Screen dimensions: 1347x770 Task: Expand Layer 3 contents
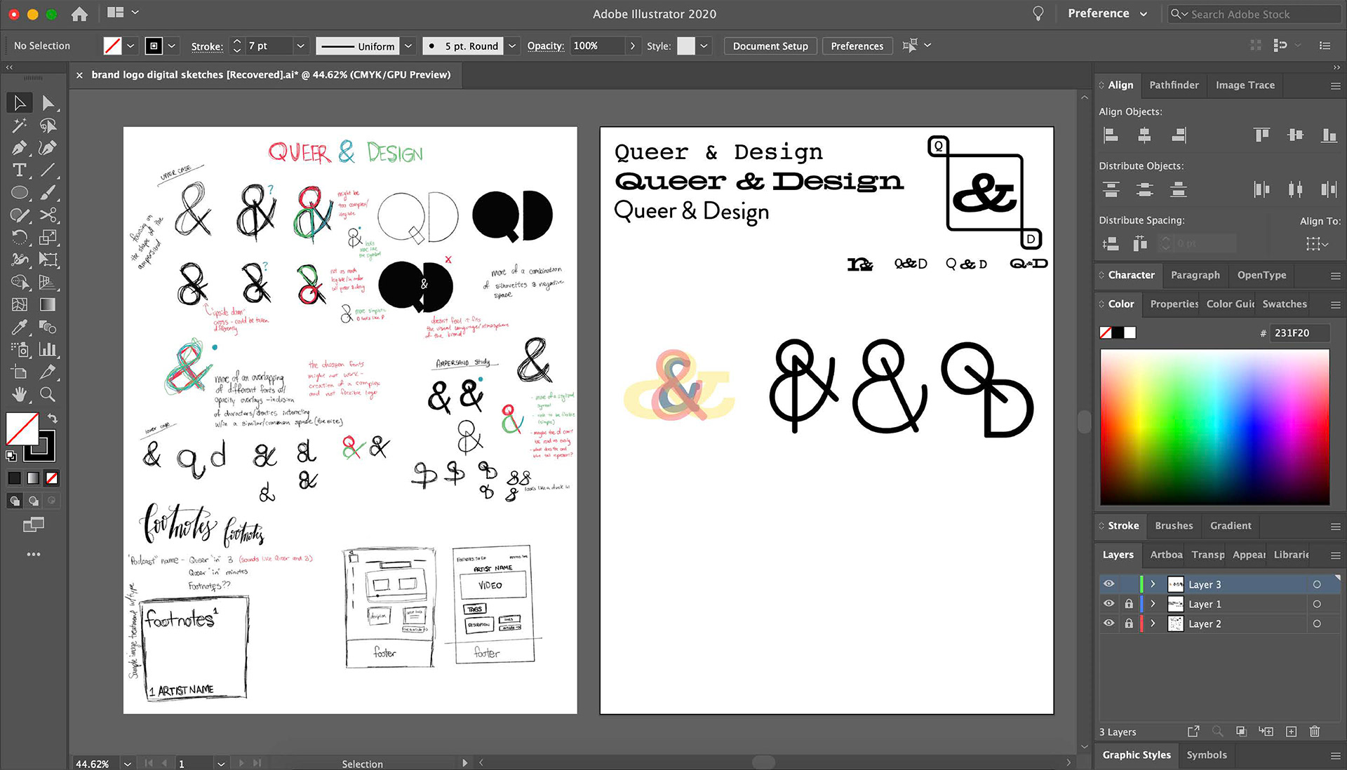tap(1153, 584)
